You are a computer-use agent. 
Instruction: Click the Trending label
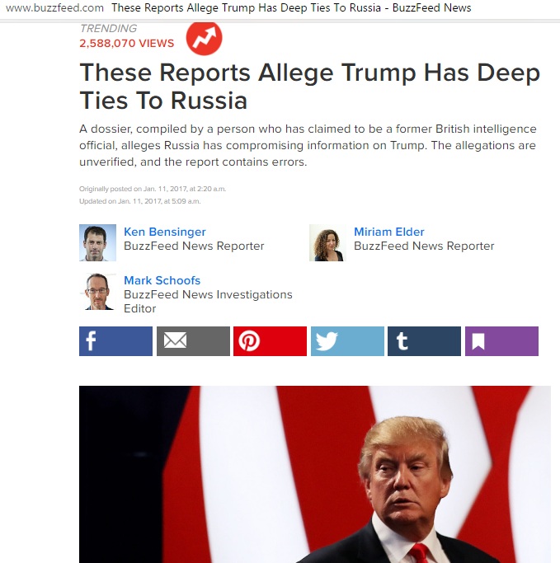108,28
